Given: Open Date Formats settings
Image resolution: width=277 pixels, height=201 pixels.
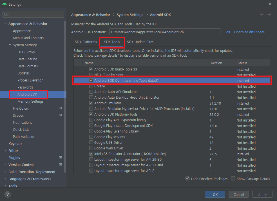Looking at the screenshot, I should pyautogui.click(x=28, y=66).
